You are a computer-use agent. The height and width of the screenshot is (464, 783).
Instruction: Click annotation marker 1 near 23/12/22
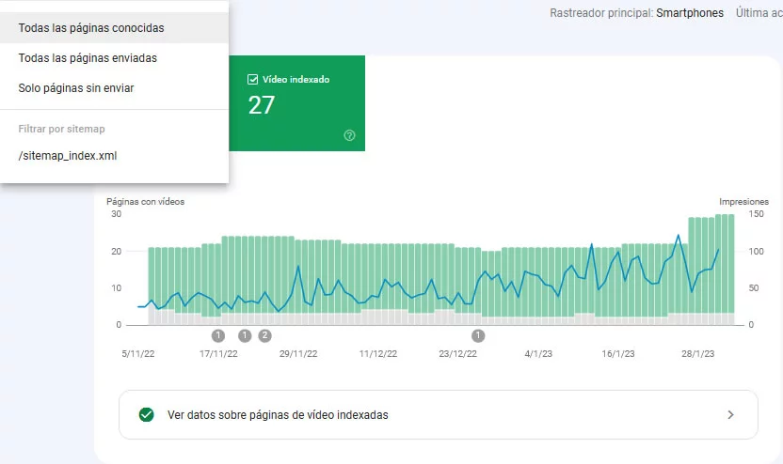(478, 335)
